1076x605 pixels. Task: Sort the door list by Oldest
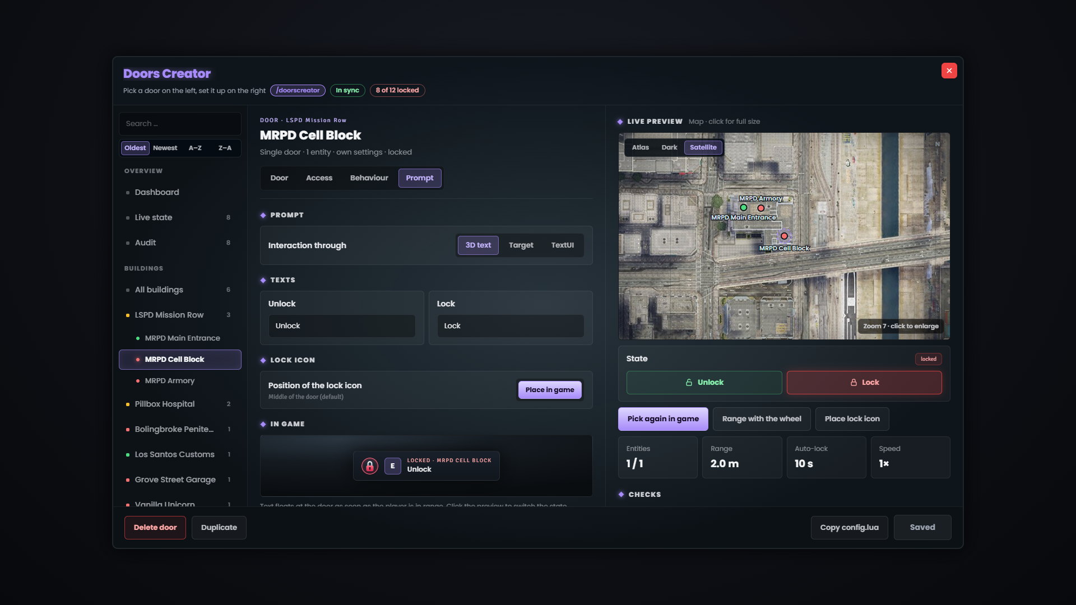135,148
